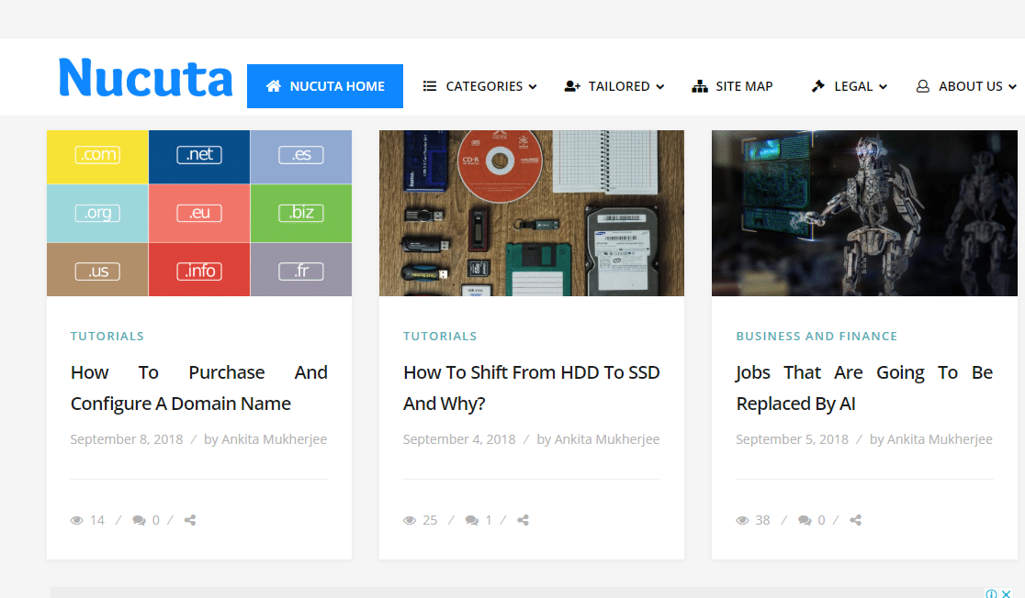The height and width of the screenshot is (598, 1025).
Task: Go to Nucuta Home in the navigation
Action: coord(325,86)
